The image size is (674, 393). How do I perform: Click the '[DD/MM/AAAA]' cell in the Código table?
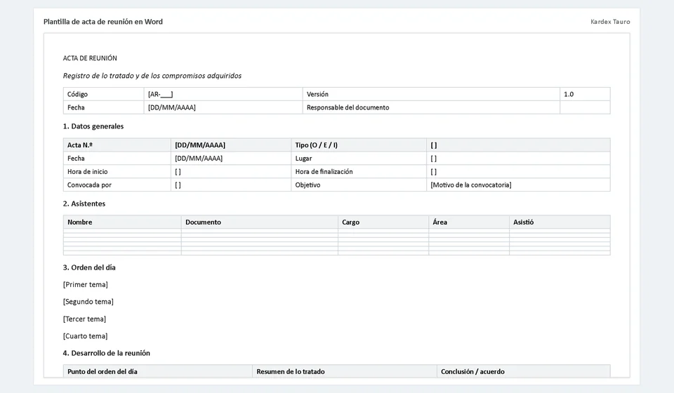[x=223, y=107]
